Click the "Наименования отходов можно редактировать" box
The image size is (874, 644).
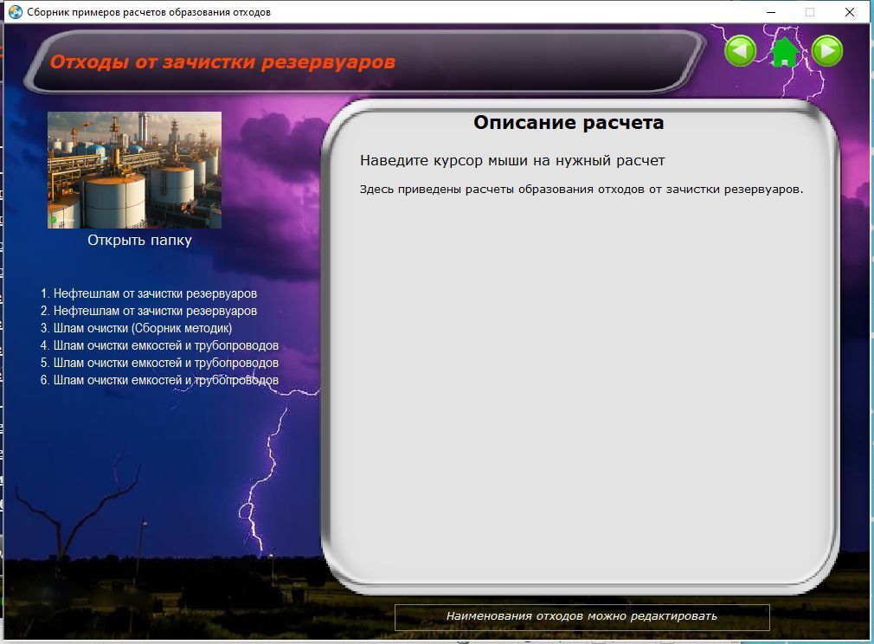coord(582,616)
